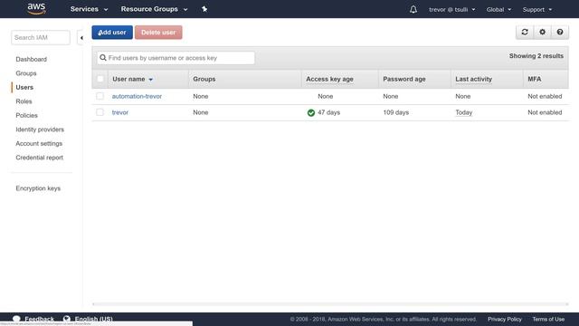Open Users in the sidebar
579x326 pixels.
[24, 87]
